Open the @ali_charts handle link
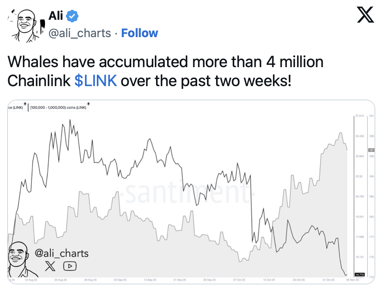This screenshot has height=286, width=384. (79, 33)
